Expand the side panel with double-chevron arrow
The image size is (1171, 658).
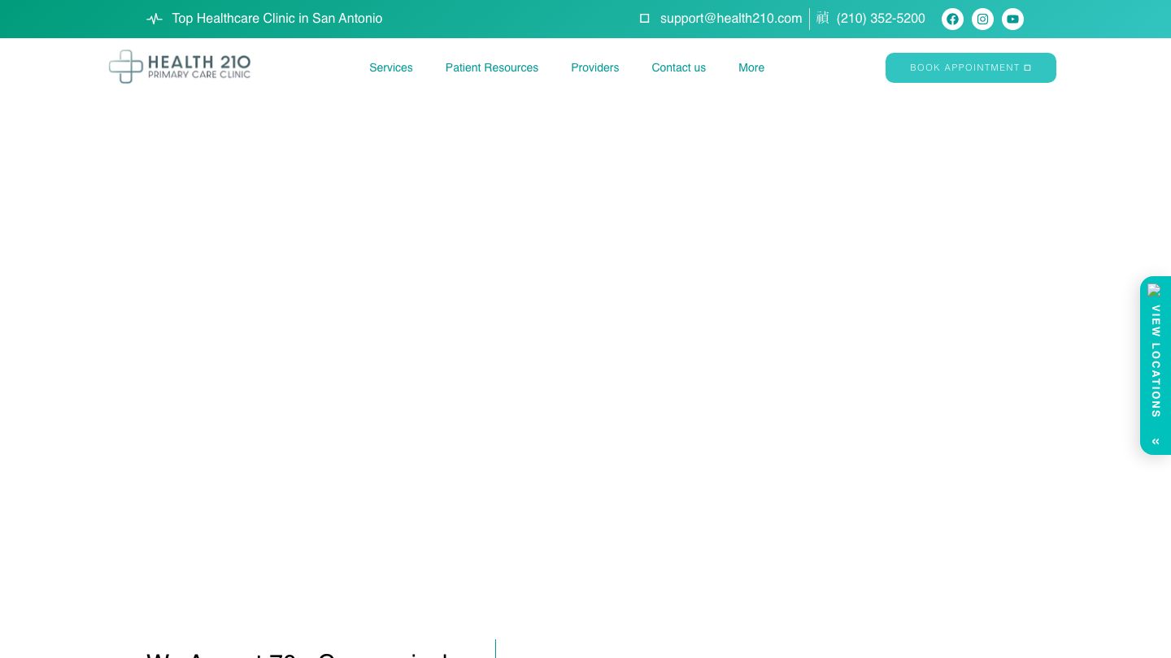1156,441
